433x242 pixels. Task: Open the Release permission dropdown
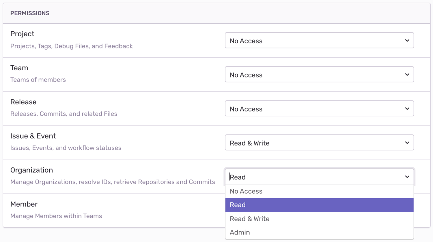(x=319, y=109)
